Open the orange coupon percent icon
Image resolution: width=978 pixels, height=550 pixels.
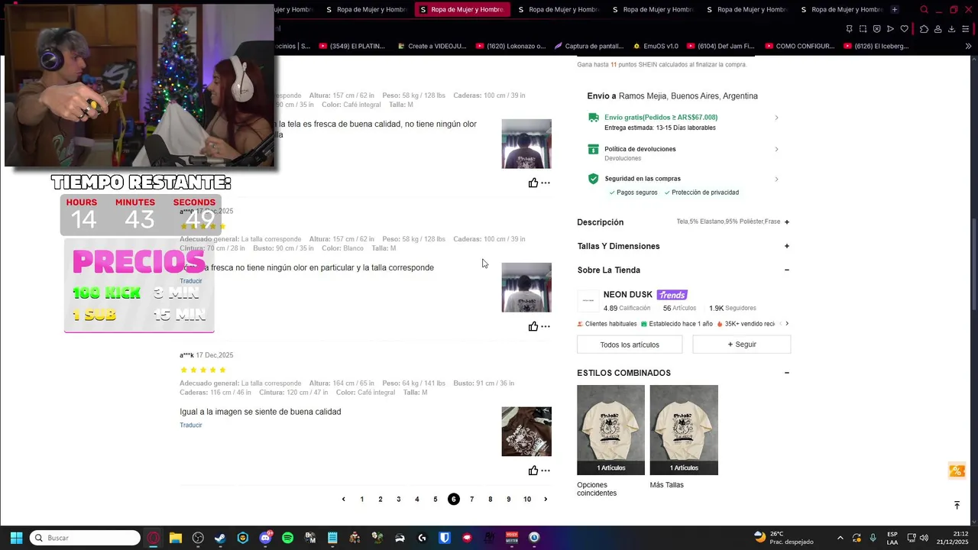pyautogui.click(x=957, y=471)
